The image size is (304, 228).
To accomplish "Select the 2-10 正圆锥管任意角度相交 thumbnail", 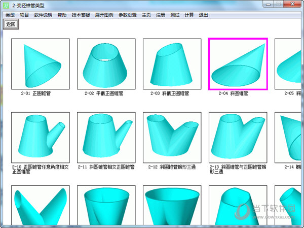I will coord(41,138).
